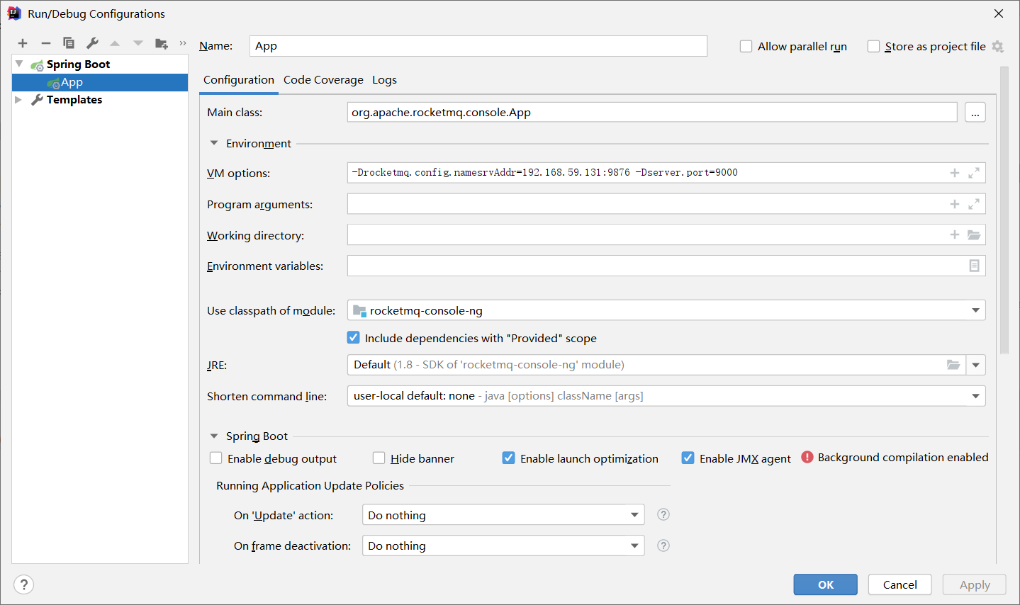
Task: Insert macro into VM options
Action: [x=955, y=173]
